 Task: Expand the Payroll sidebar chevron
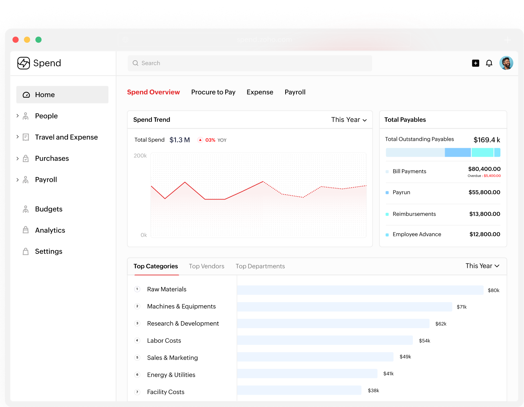click(18, 180)
